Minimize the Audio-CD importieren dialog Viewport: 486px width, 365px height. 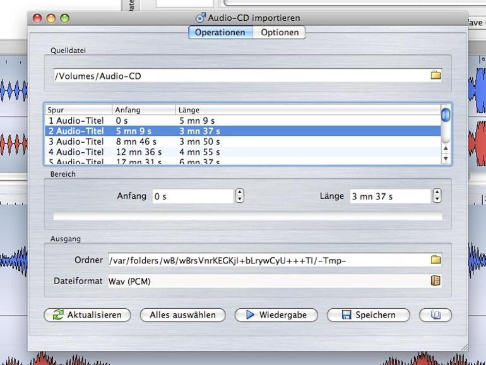(x=51, y=18)
